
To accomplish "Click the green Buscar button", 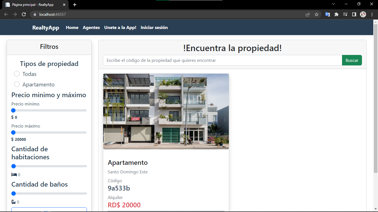I will pyautogui.click(x=352, y=60).
